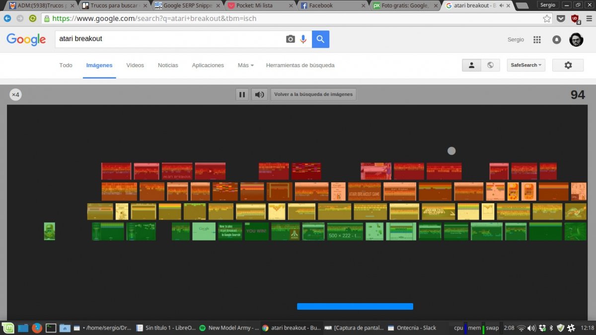Open the uBlock extension icon
The width and height of the screenshot is (596, 335).
575,19
